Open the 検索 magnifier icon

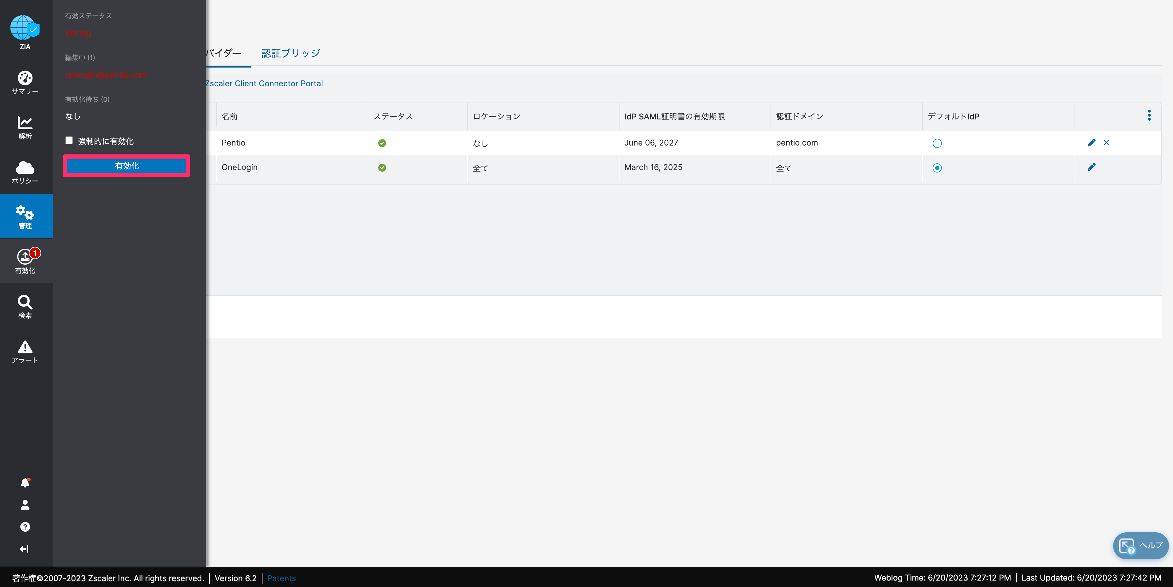pyautogui.click(x=25, y=302)
